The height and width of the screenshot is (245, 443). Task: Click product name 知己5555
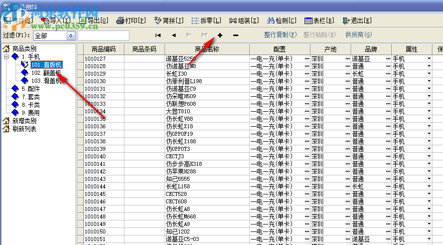pyautogui.click(x=178, y=179)
